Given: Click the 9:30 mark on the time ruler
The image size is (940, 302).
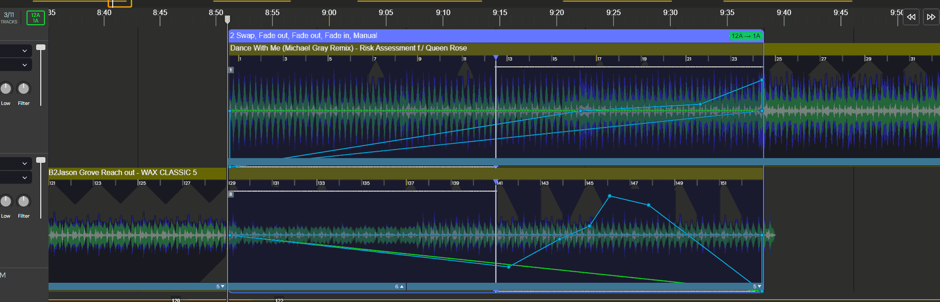Looking at the screenshot, I should point(670,13).
